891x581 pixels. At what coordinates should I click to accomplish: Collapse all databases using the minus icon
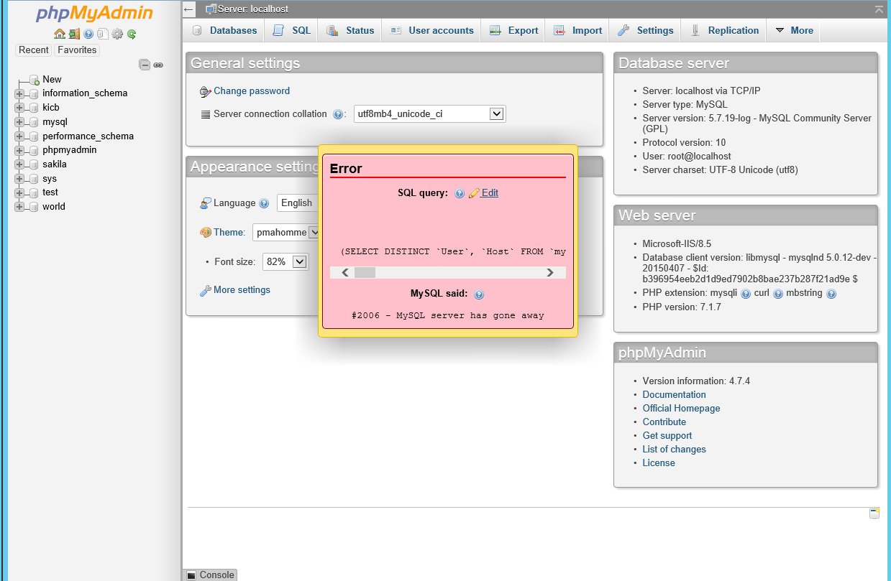click(145, 65)
